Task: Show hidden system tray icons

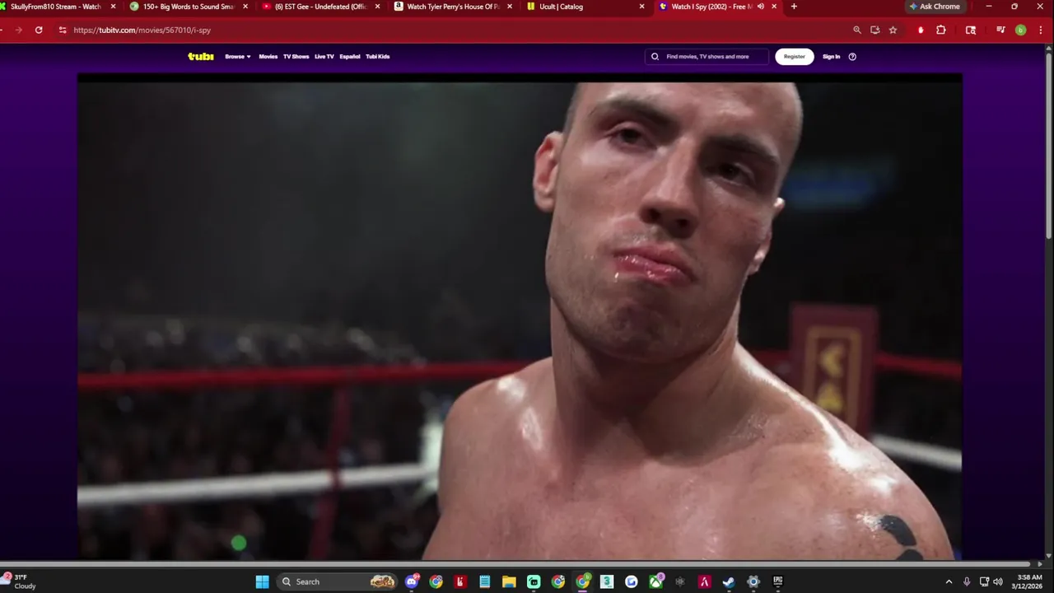Action: (x=949, y=581)
